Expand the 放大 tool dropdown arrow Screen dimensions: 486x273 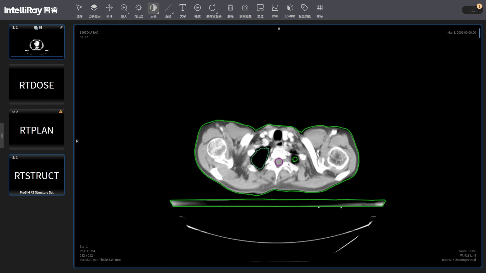click(129, 13)
